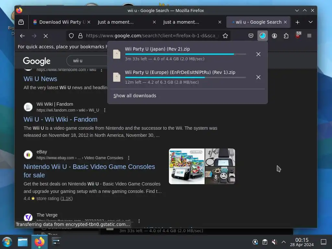Open the Wii U News link
This screenshot has width=332, height=249.
tap(40, 79)
